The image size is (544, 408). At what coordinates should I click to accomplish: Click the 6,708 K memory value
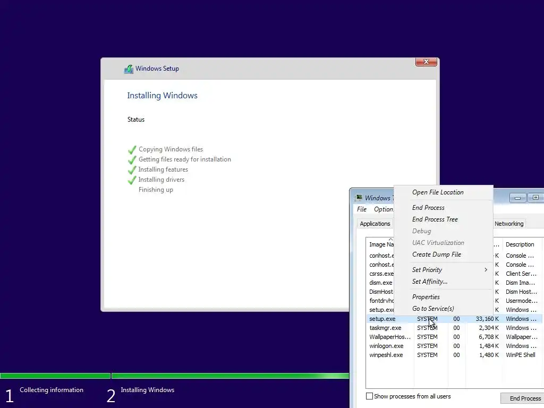[x=489, y=337]
